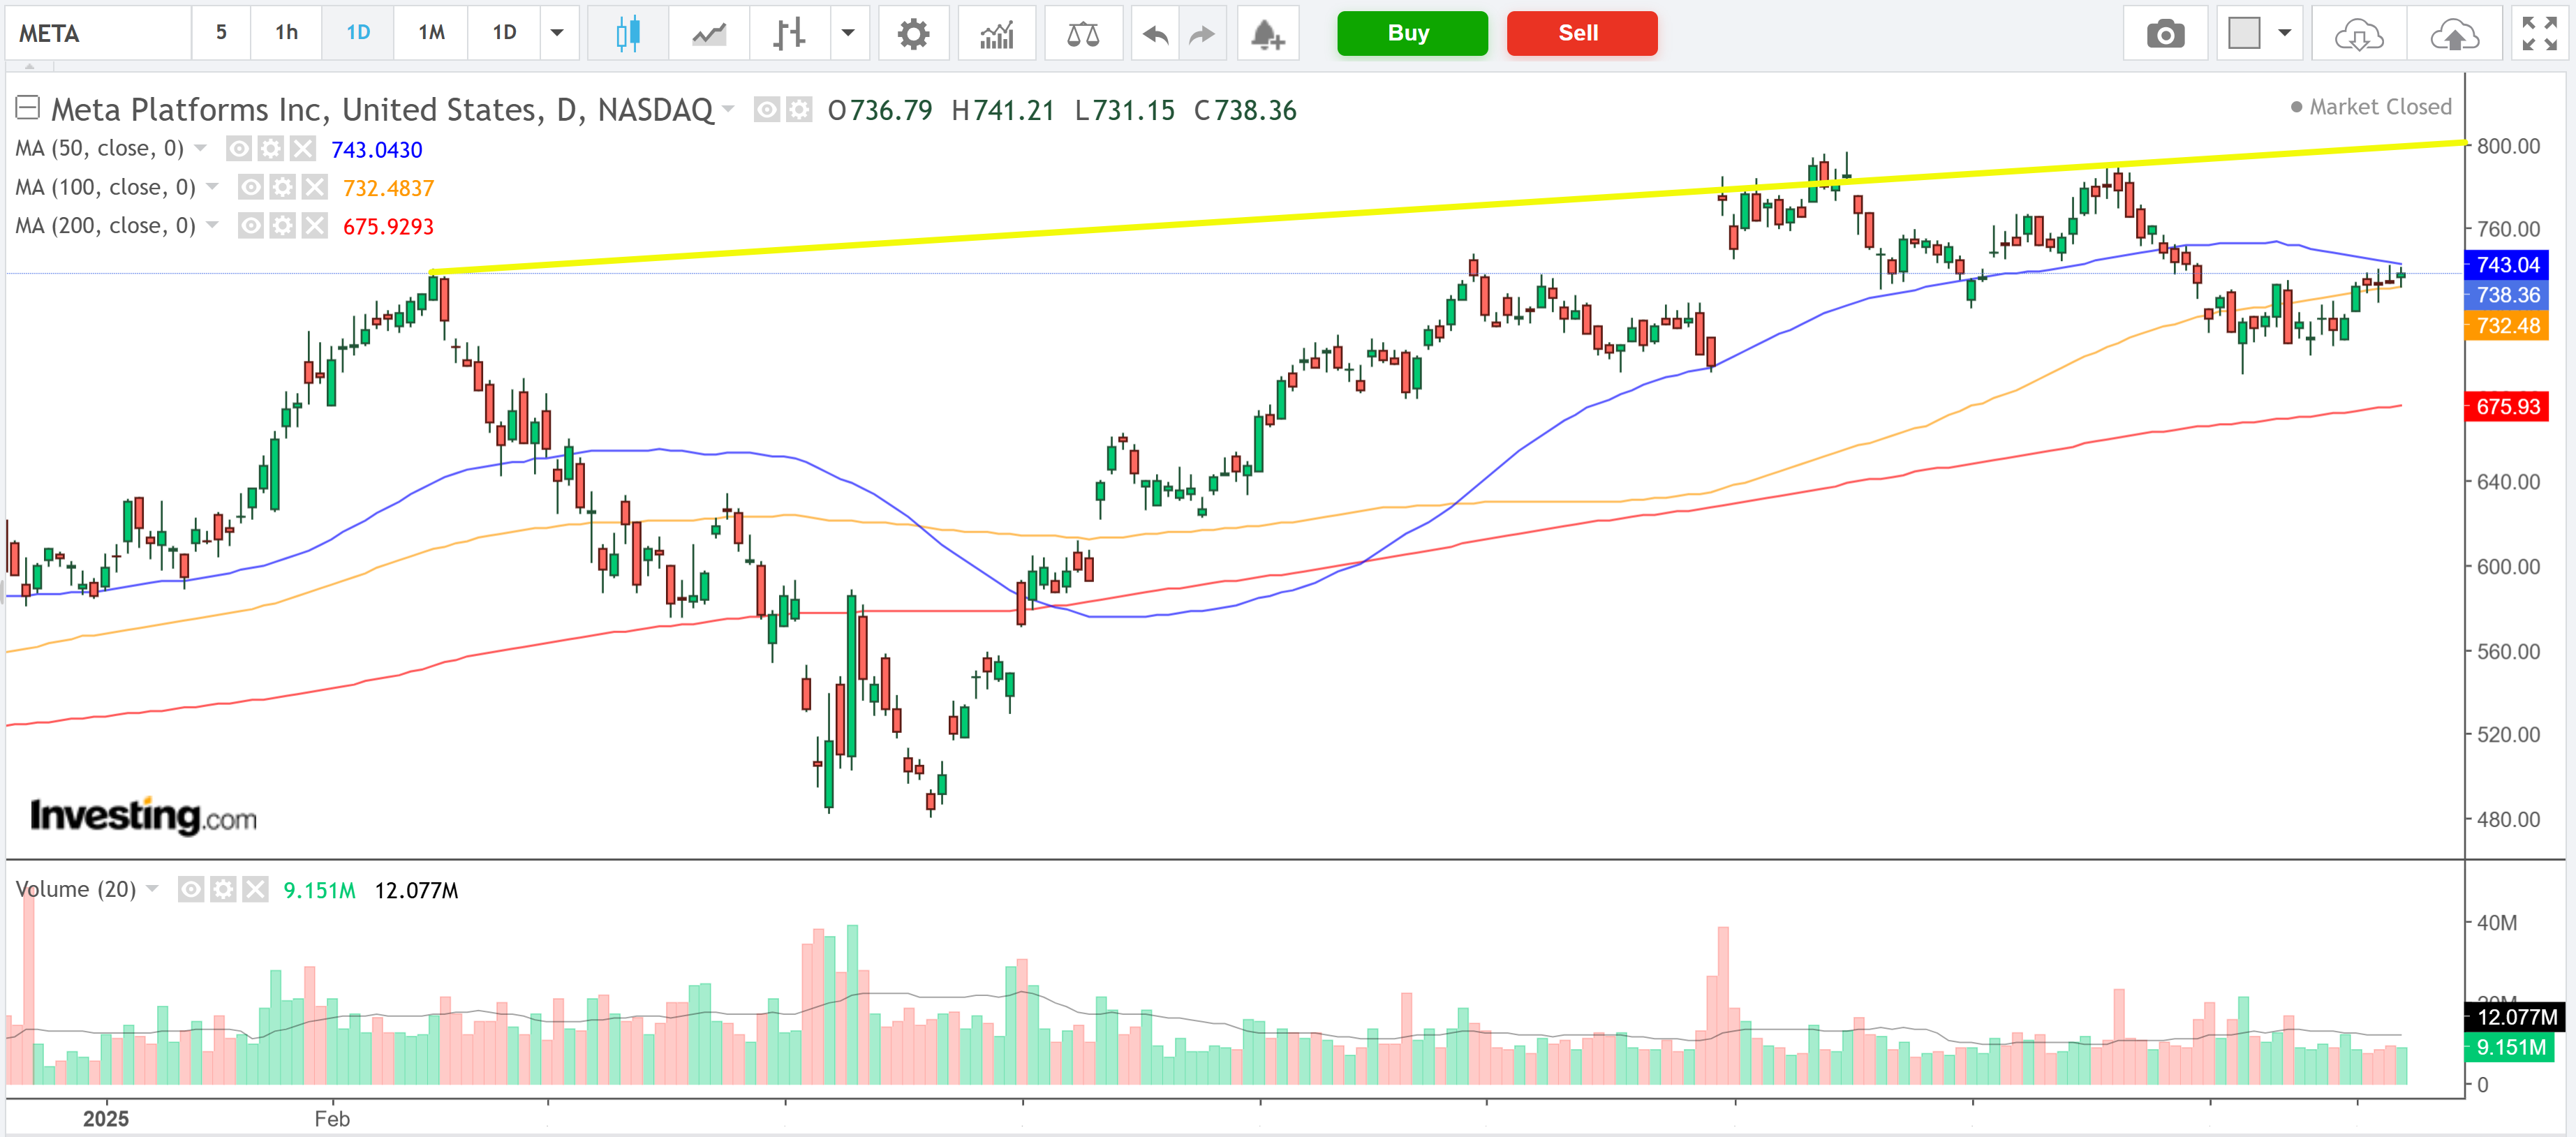The image size is (2576, 1137).
Task: Switch to the line chart type icon
Action: click(x=709, y=34)
